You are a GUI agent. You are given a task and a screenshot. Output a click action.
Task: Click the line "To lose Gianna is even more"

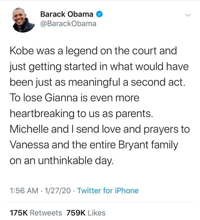point(74,98)
